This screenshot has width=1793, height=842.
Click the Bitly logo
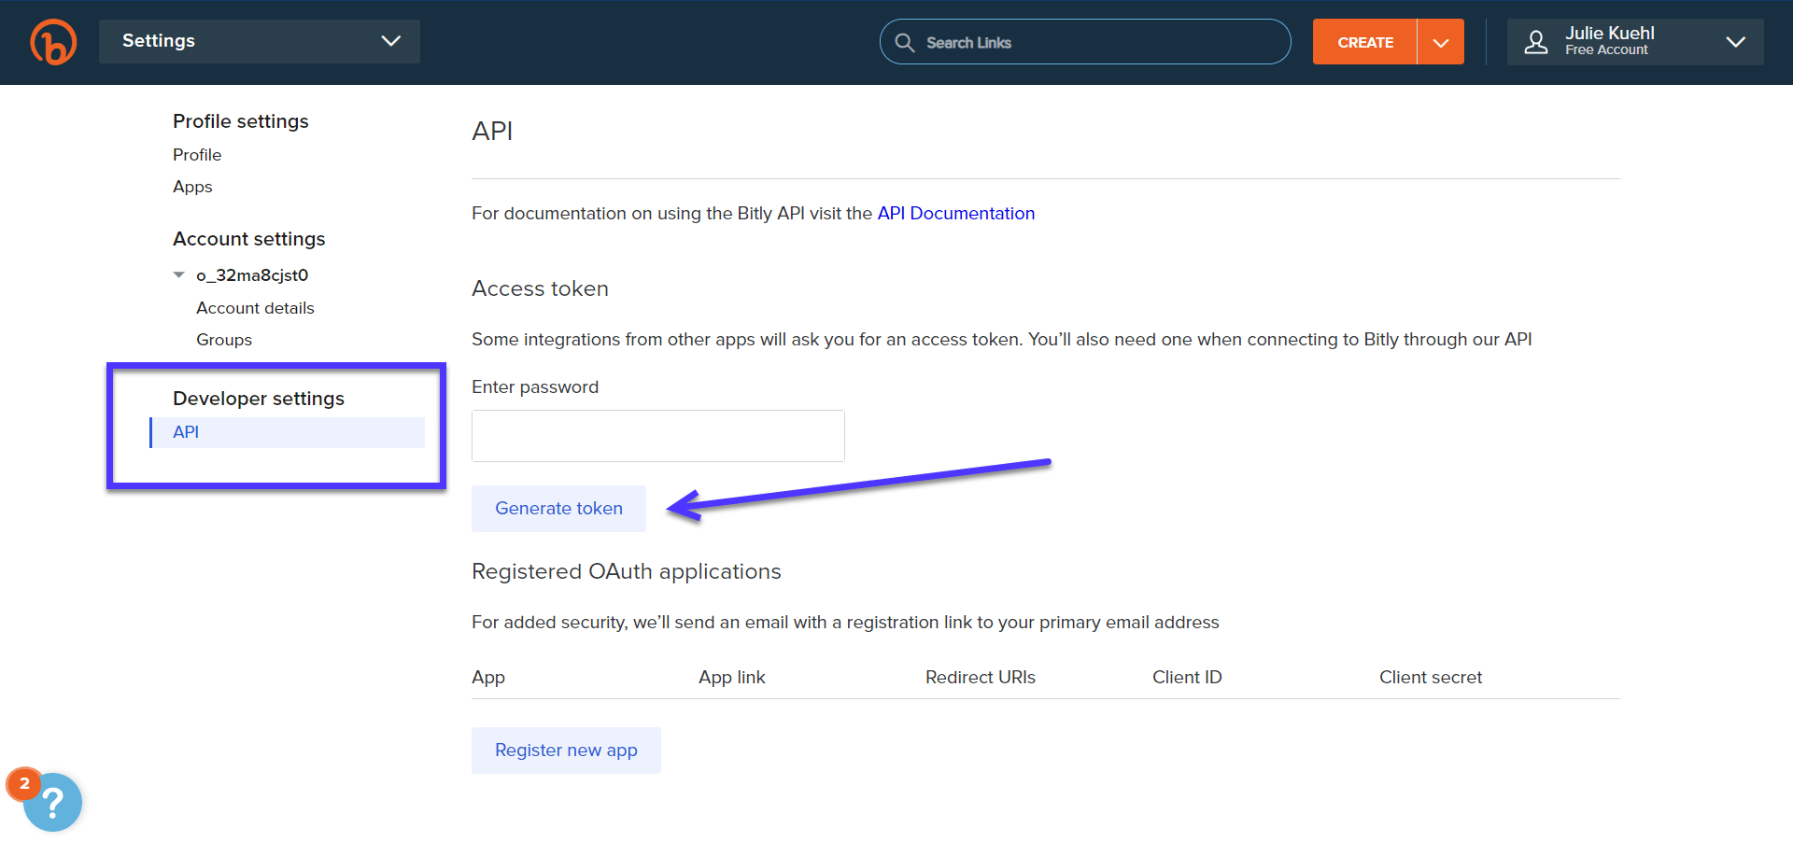pos(53,41)
